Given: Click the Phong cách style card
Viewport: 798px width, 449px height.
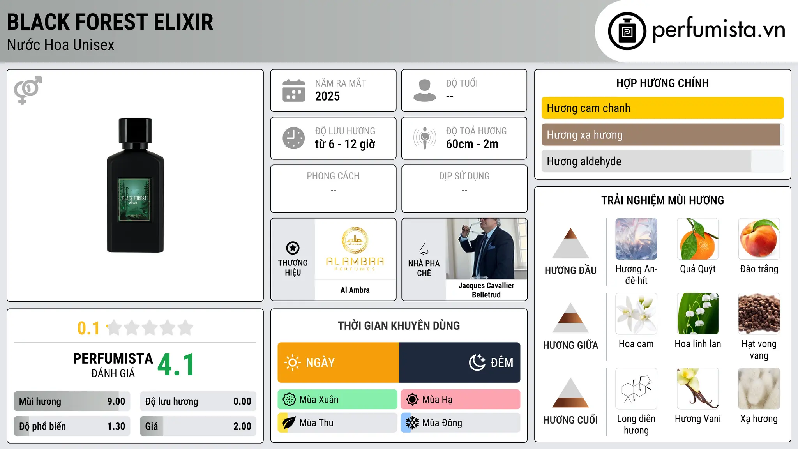Looking at the screenshot, I should 333,189.
